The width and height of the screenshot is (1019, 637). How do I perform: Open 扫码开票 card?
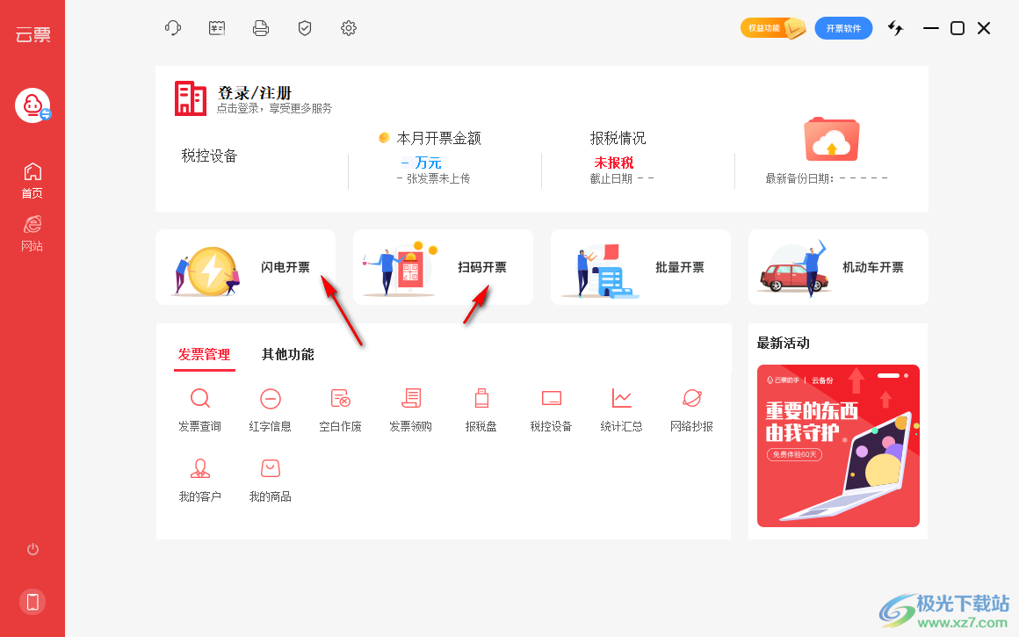444,267
